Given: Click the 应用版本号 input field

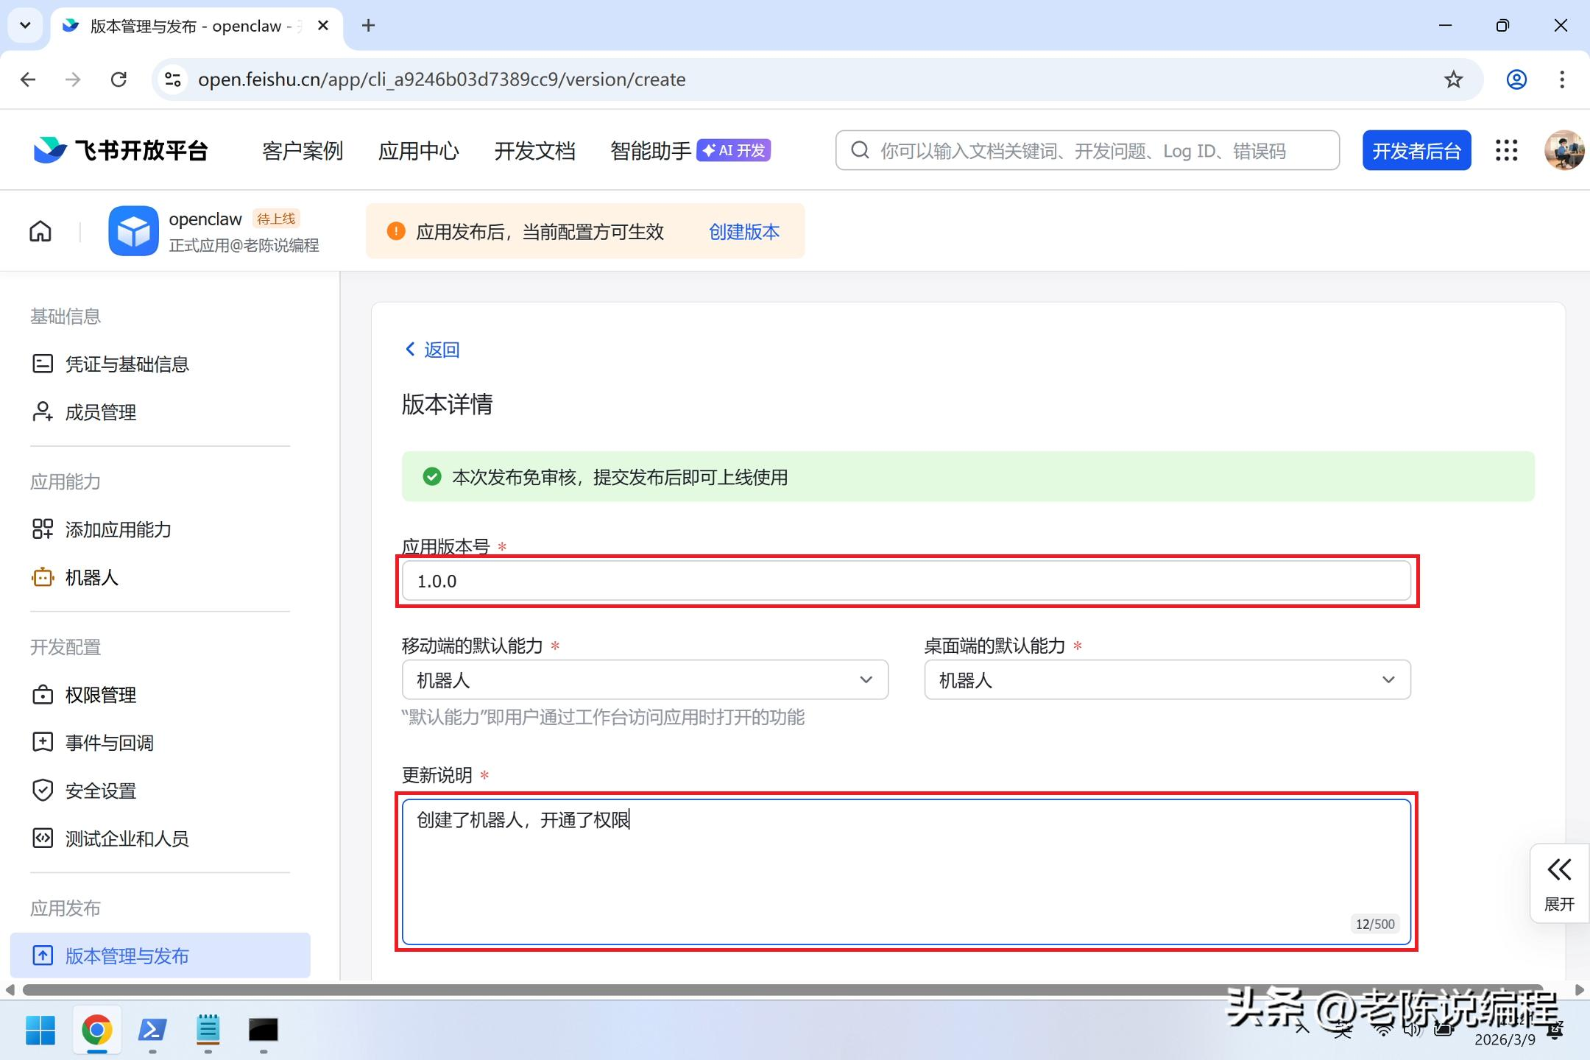Looking at the screenshot, I should 905,582.
